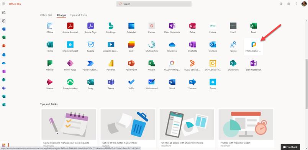Open the Delve app
Viewport: 308px width, 150px height.
click(192, 28)
